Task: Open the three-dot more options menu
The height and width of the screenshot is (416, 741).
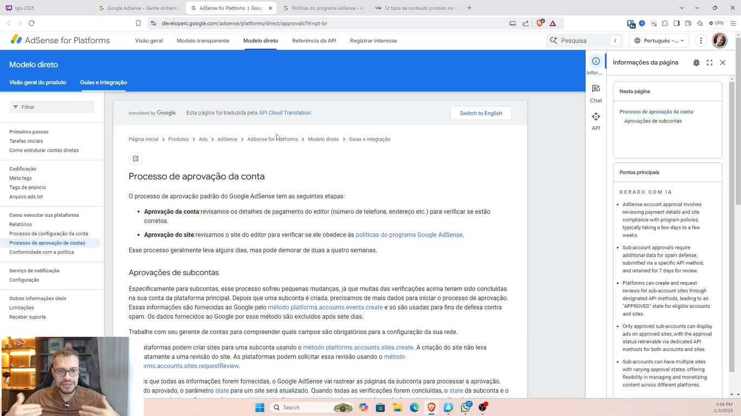Action: [x=701, y=41]
